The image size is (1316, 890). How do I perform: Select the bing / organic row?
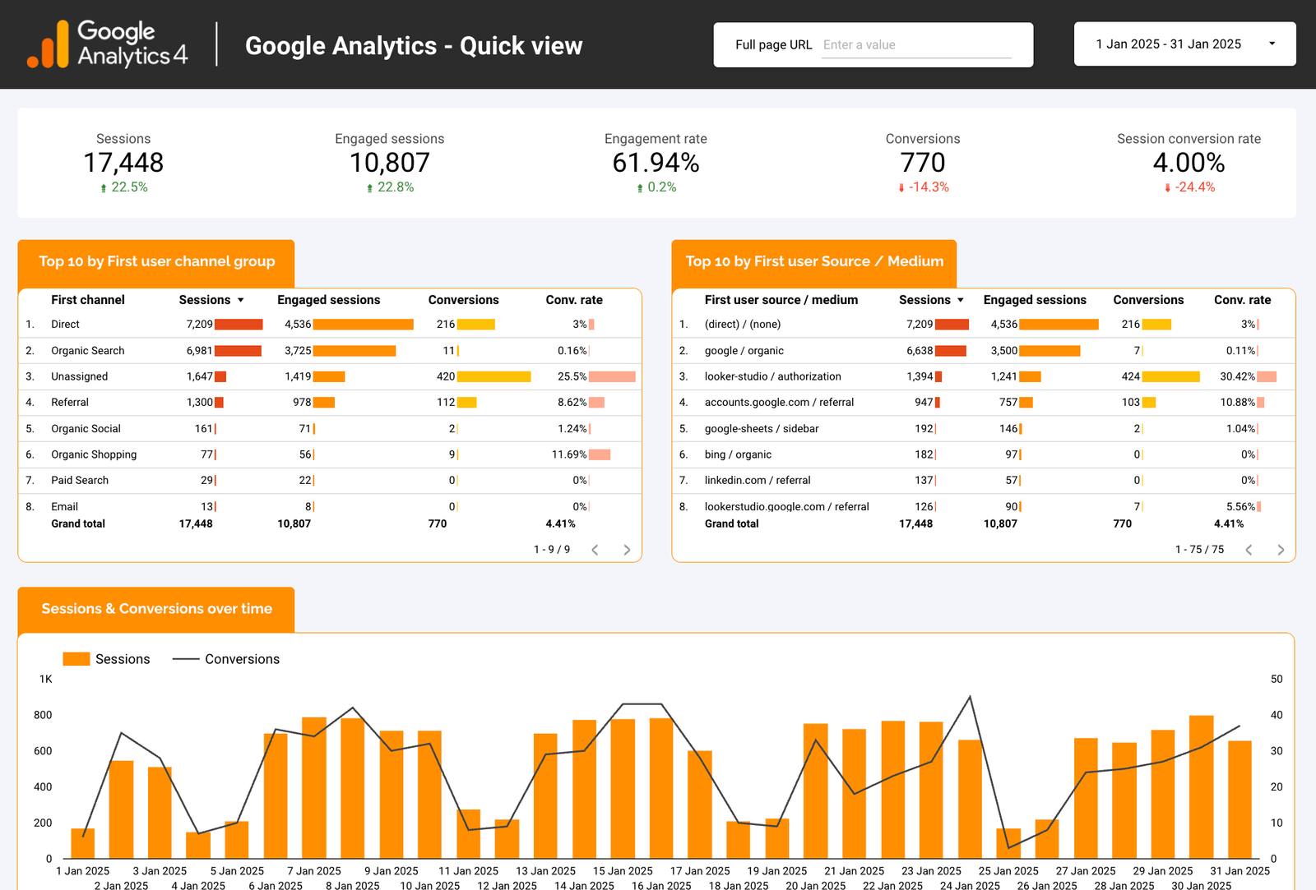coord(984,454)
